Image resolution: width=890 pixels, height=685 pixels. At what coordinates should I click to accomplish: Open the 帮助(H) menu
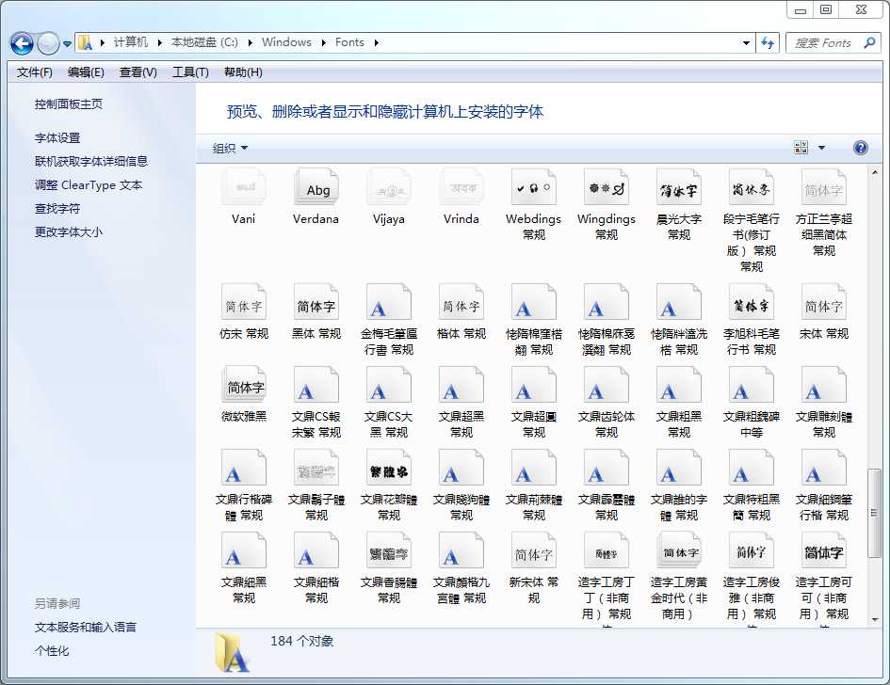(243, 72)
